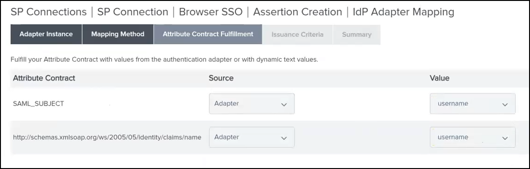Click IdP Adapter Mapping in the breadcrumb
This screenshot has width=530, height=169.
pos(403,12)
